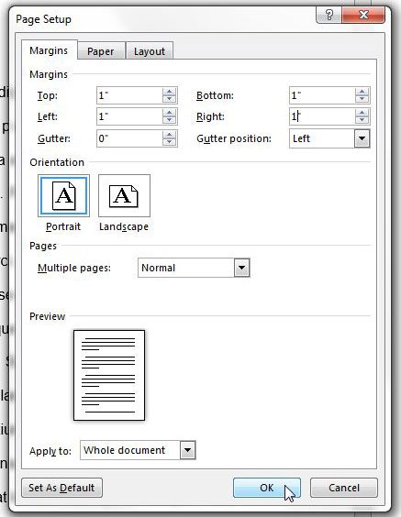Confirm with the OK button

tap(267, 488)
